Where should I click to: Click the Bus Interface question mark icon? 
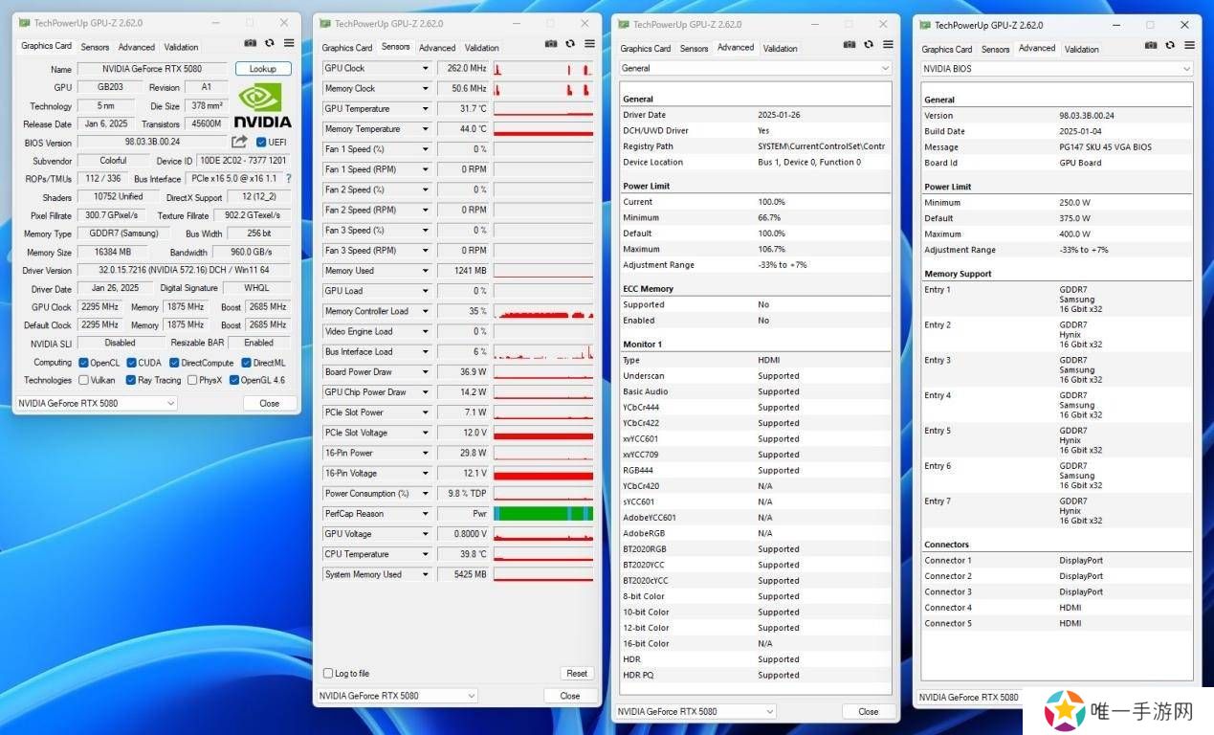point(289,179)
